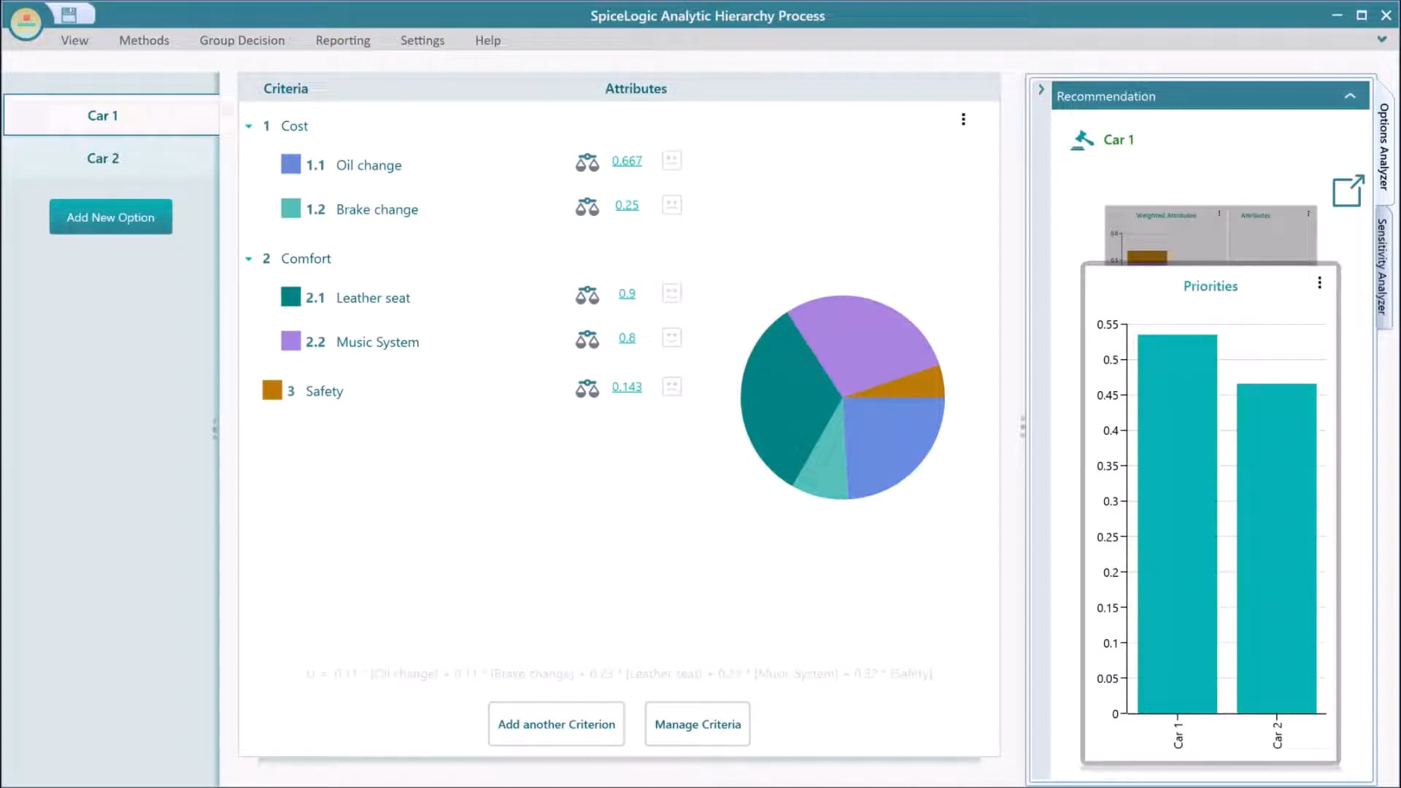This screenshot has height=788, width=1401.
Task: Click the Car 1 recommendation label
Action: (x=1119, y=140)
